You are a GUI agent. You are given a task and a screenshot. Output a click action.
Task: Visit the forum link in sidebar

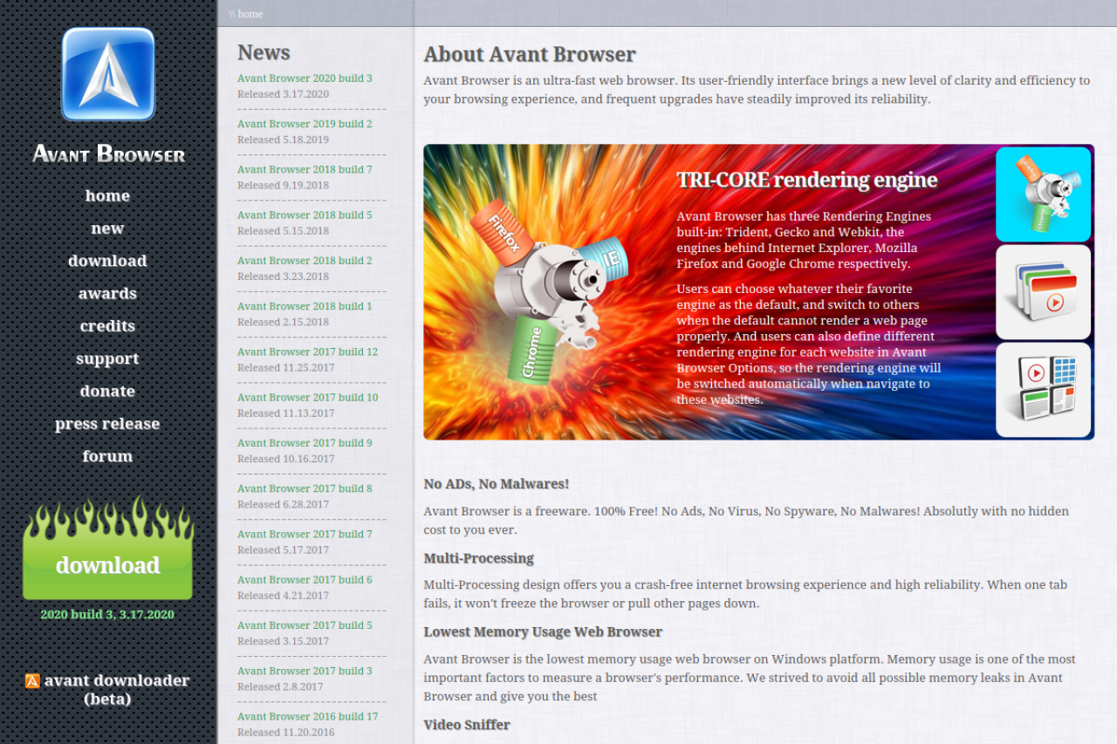(x=107, y=456)
